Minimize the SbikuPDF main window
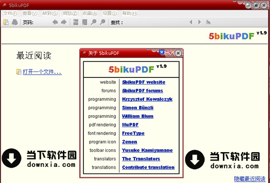The width and height of the screenshot is (270, 183). click(x=248, y=5)
